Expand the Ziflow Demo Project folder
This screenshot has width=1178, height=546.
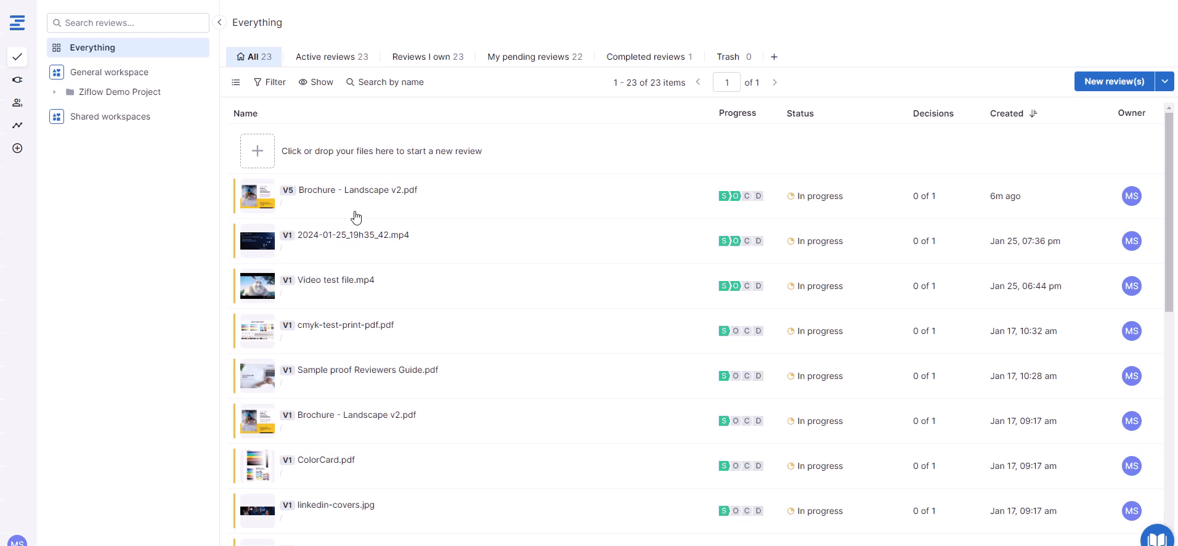pos(55,92)
